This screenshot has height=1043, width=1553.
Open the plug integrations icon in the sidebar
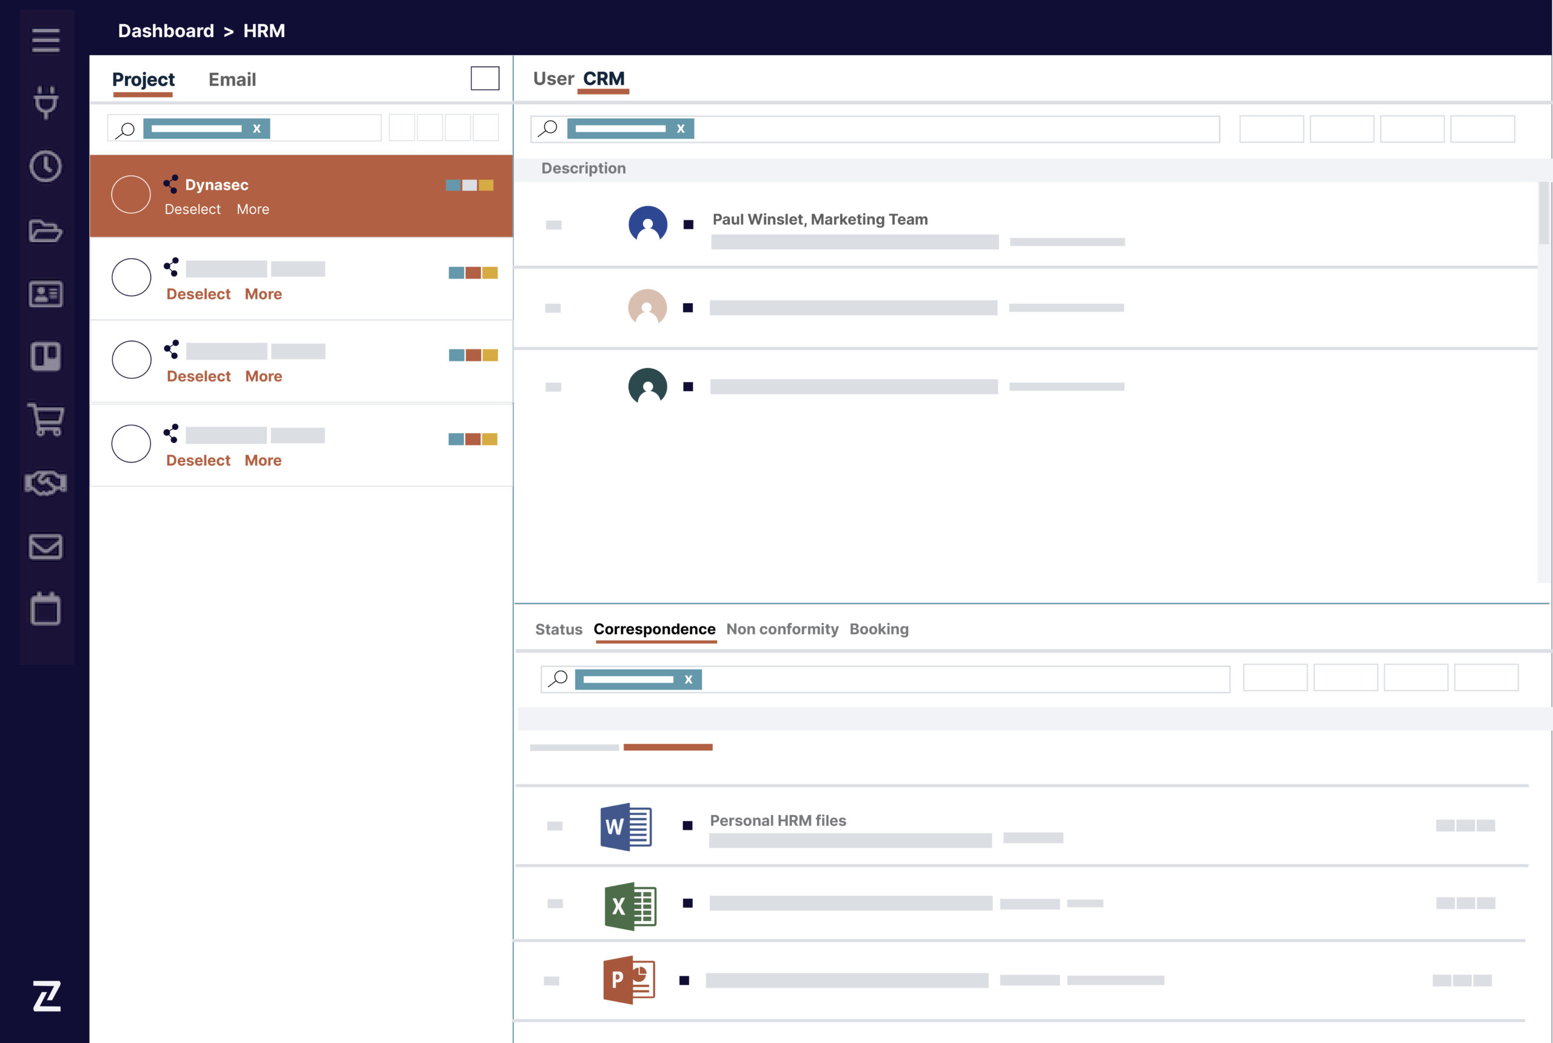coord(46,102)
